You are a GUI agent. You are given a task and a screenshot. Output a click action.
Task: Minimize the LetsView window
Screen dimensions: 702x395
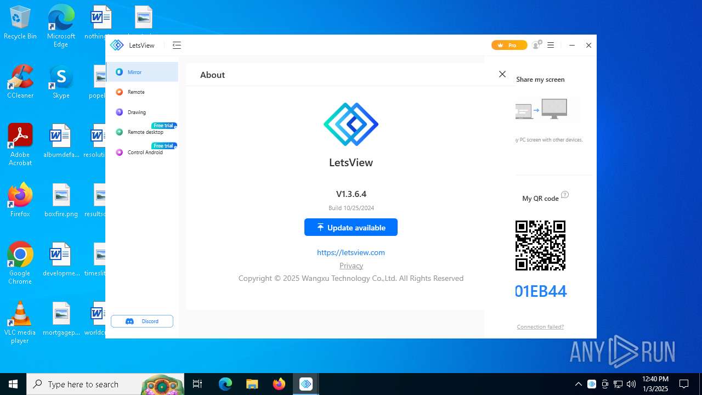(572, 46)
